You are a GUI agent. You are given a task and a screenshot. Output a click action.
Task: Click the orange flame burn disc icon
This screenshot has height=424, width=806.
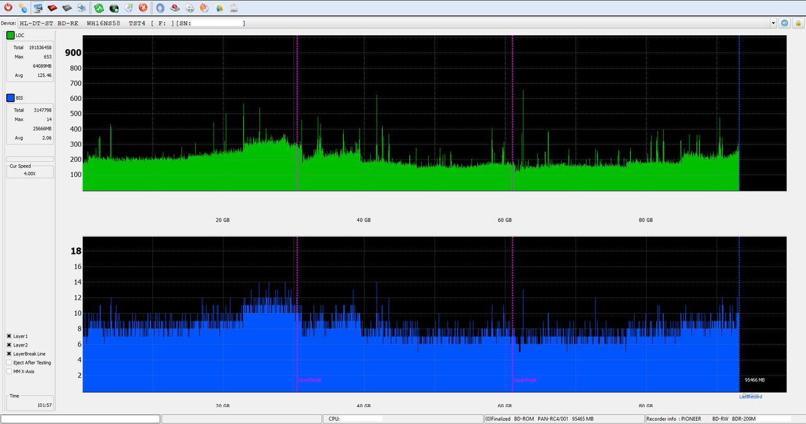click(204, 8)
